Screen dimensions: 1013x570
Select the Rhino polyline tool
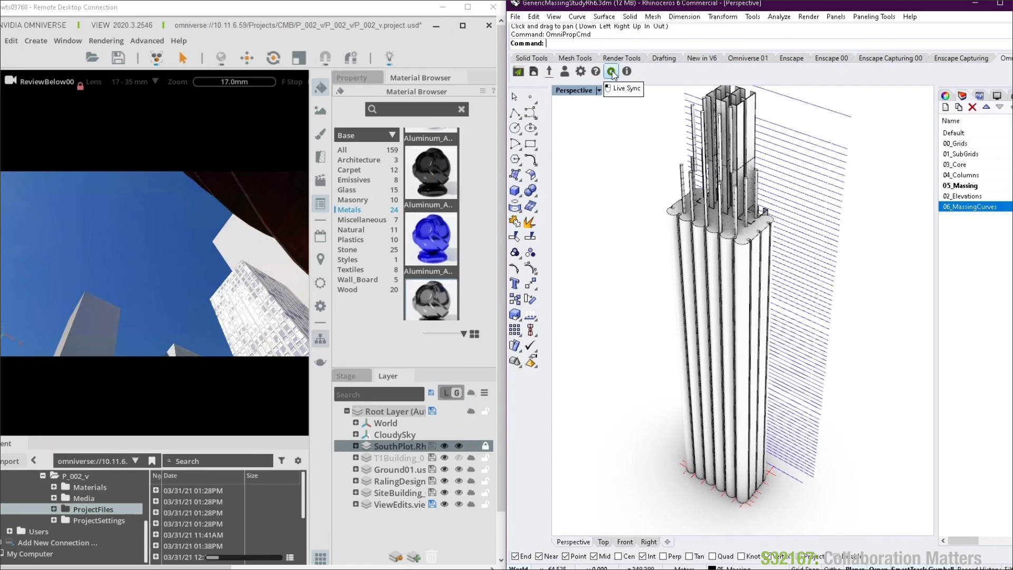click(x=515, y=113)
